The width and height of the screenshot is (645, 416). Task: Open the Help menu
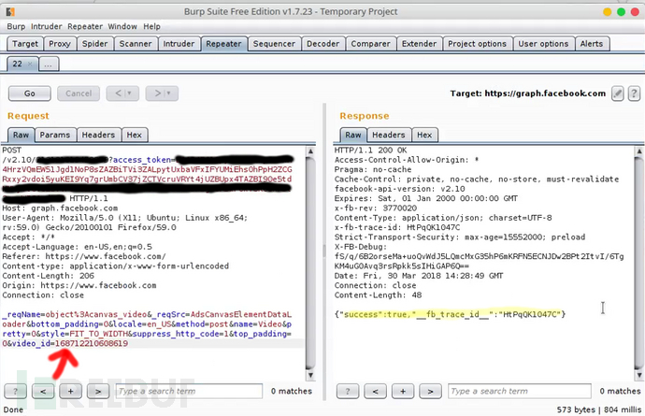[151, 26]
